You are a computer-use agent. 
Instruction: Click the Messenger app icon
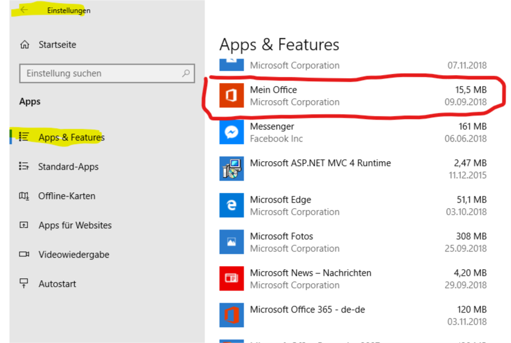click(x=231, y=132)
